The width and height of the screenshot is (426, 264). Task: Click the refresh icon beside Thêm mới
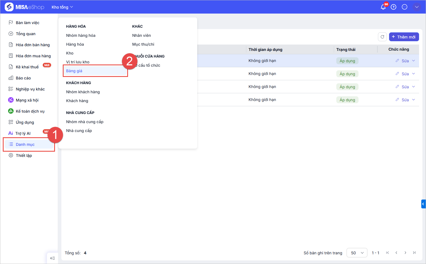pyautogui.click(x=382, y=37)
